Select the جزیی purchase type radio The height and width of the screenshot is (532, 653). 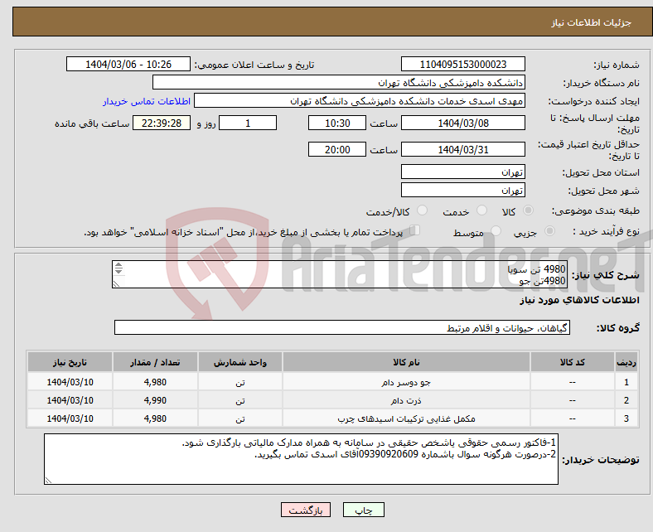[x=549, y=231]
